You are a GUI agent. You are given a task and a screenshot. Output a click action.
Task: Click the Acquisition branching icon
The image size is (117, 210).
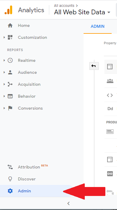[10, 84]
